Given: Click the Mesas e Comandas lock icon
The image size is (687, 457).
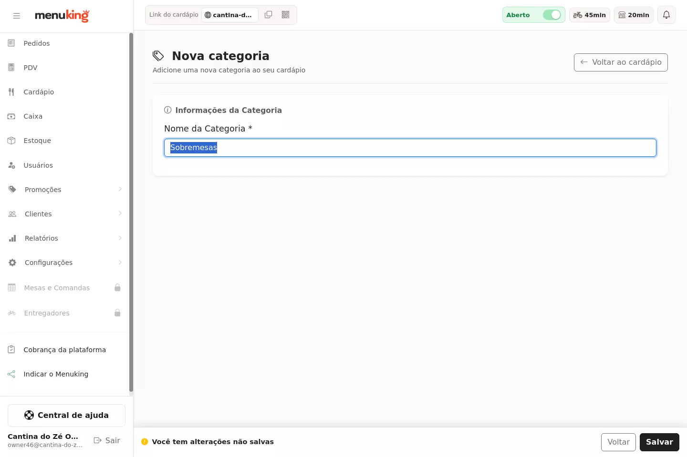Looking at the screenshot, I should (117, 288).
